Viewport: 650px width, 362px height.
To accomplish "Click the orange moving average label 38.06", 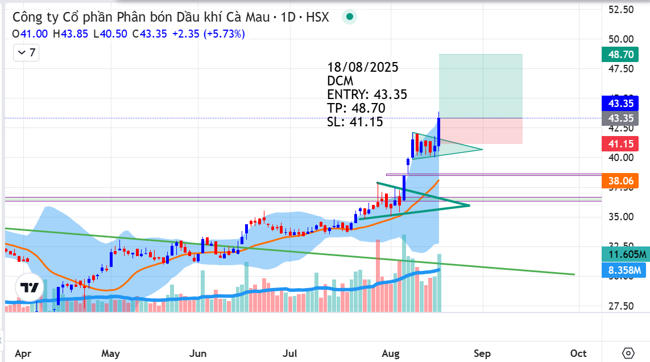I will [x=620, y=180].
